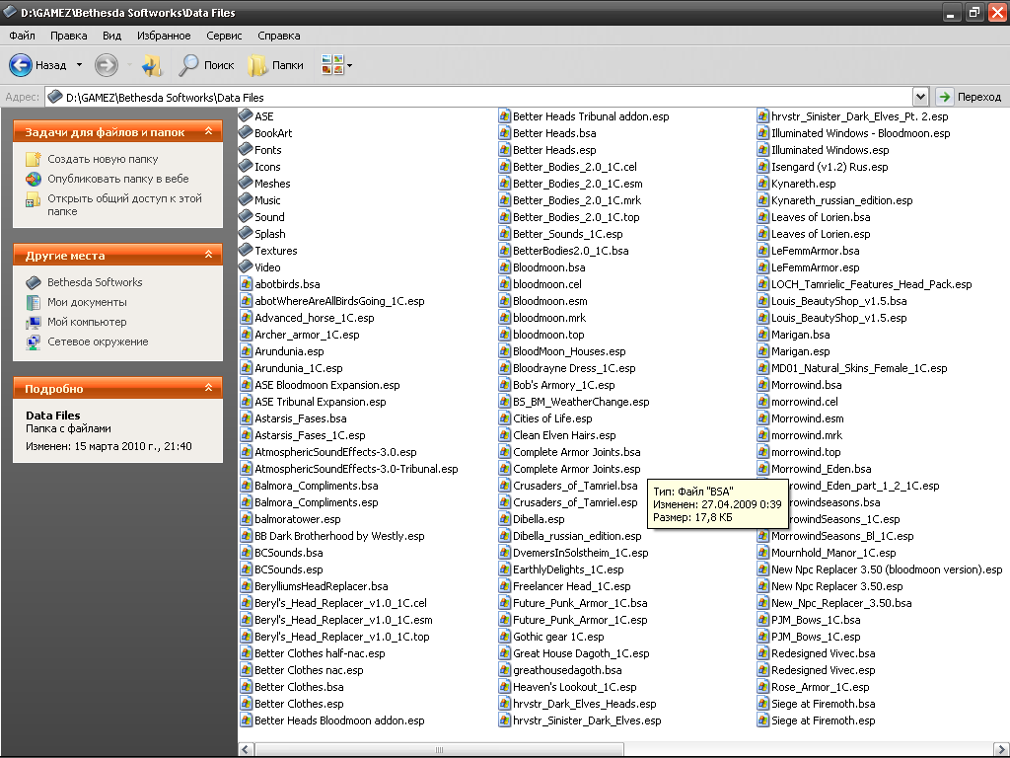Click the Up folder toolbar icon
The height and width of the screenshot is (758, 1010).
[x=152, y=65]
